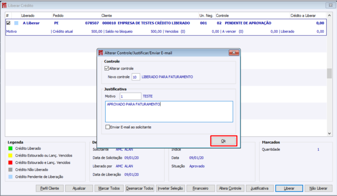Click the Perfil Cliente button
Screen dimensions: 337x196
coord(50,188)
